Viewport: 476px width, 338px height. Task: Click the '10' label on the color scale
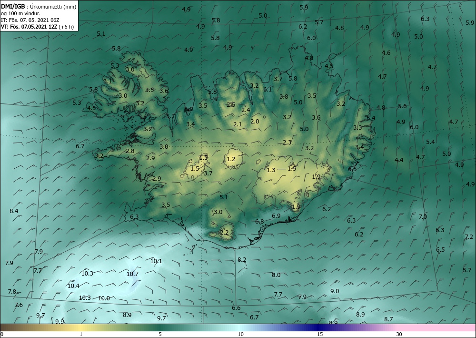pos(240,334)
